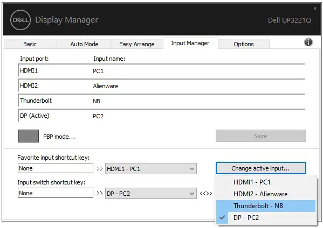Viewport: 323px width, 228px height.
Task: Expand the DP - PC2 input switch dropdown
Action: coord(151,193)
